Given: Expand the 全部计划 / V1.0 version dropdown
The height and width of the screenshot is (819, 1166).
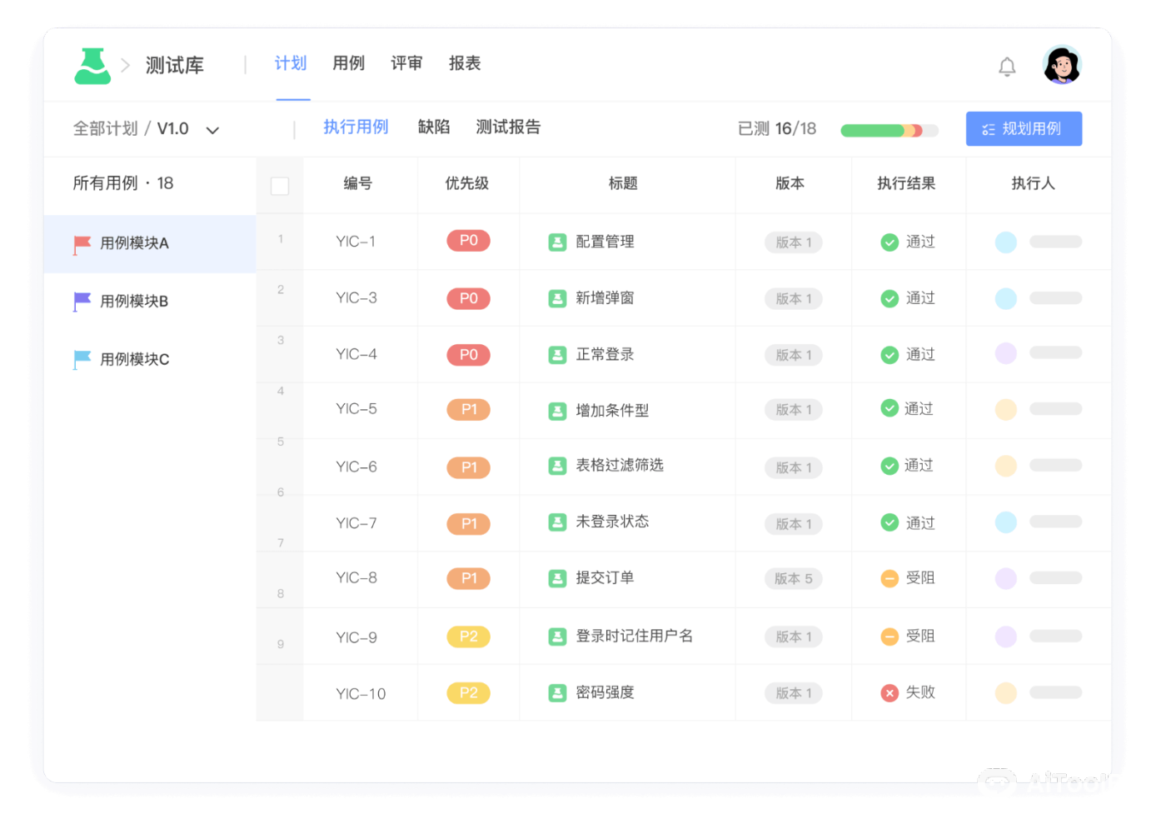Looking at the screenshot, I should (x=212, y=129).
